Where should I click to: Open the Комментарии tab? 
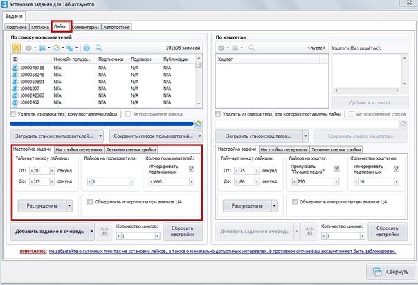pos(86,27)
